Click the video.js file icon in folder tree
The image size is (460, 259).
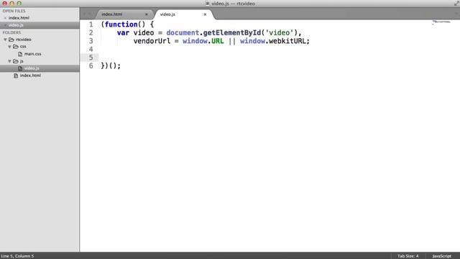(x=20, y=68)
